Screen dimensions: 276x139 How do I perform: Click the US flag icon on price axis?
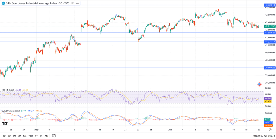(x=259, y=84)
